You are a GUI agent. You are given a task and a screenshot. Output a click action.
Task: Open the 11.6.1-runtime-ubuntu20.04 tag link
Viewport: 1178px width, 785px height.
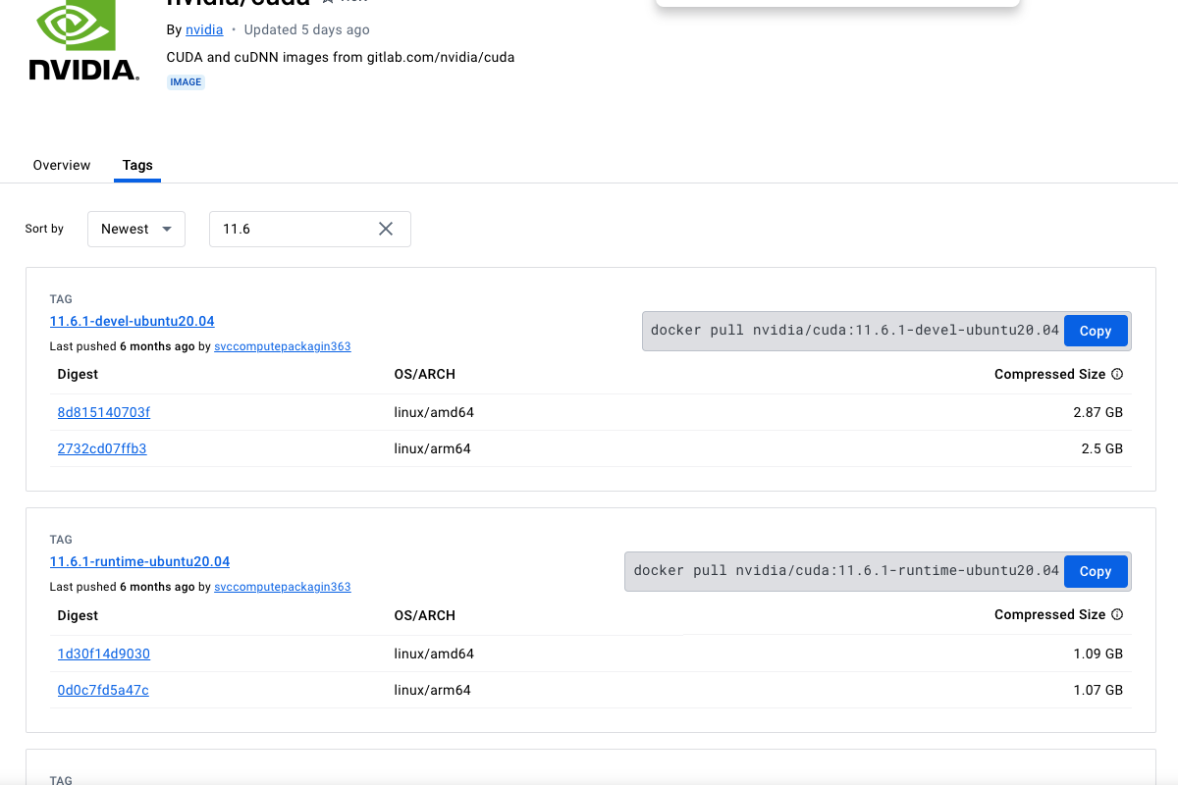pyautogui.click(x=140, y=561)
